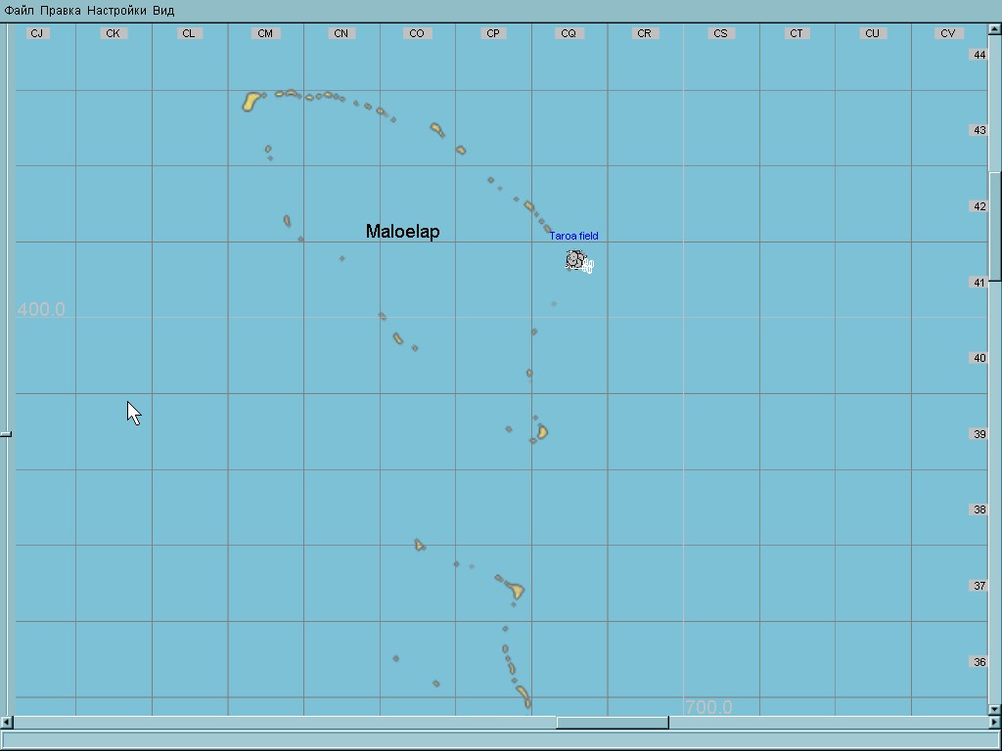
Task: Click the left arrow of horizontal scrollbar
Action: [x=7, y=723]
